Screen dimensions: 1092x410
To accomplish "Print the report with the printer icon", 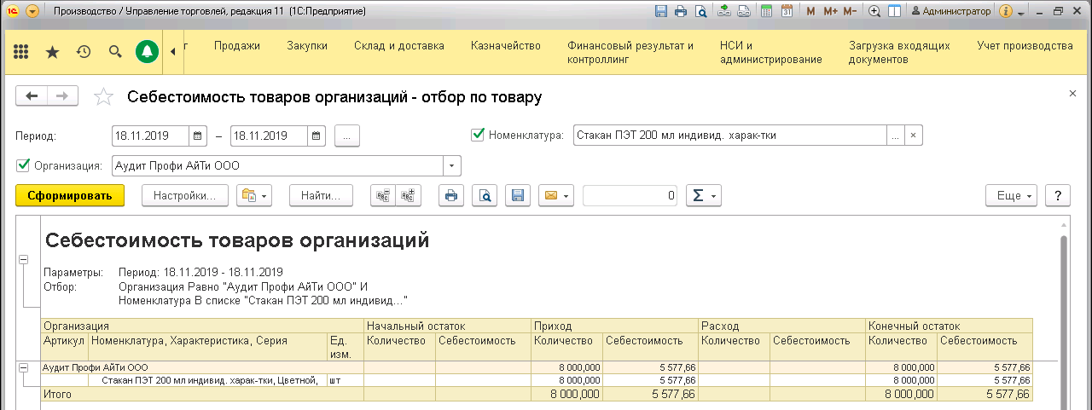I will coord(451,196).
